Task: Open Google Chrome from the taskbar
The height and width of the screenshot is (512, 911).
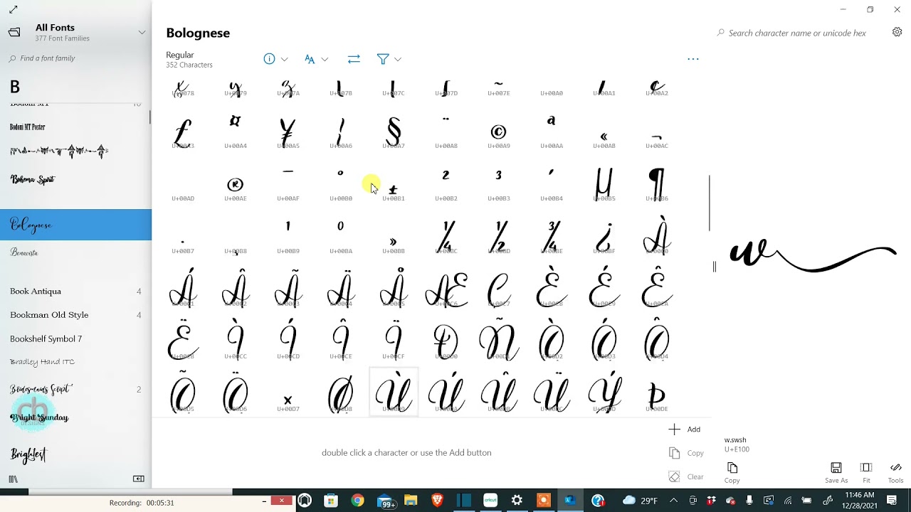Action: [357, 501]
